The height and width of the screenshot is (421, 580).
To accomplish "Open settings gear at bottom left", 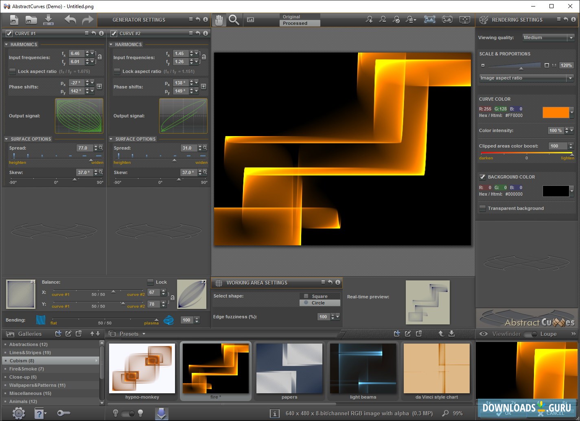I will point(18,413).
